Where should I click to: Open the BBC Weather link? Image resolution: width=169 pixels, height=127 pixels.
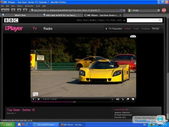(93, 20)
